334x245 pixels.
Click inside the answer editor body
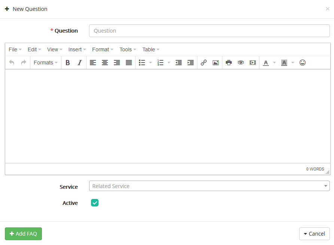[x=168, y=116]
